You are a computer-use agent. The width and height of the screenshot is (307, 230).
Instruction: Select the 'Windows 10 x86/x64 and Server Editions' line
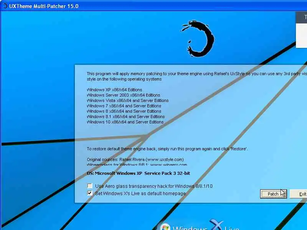pos(125,122)
